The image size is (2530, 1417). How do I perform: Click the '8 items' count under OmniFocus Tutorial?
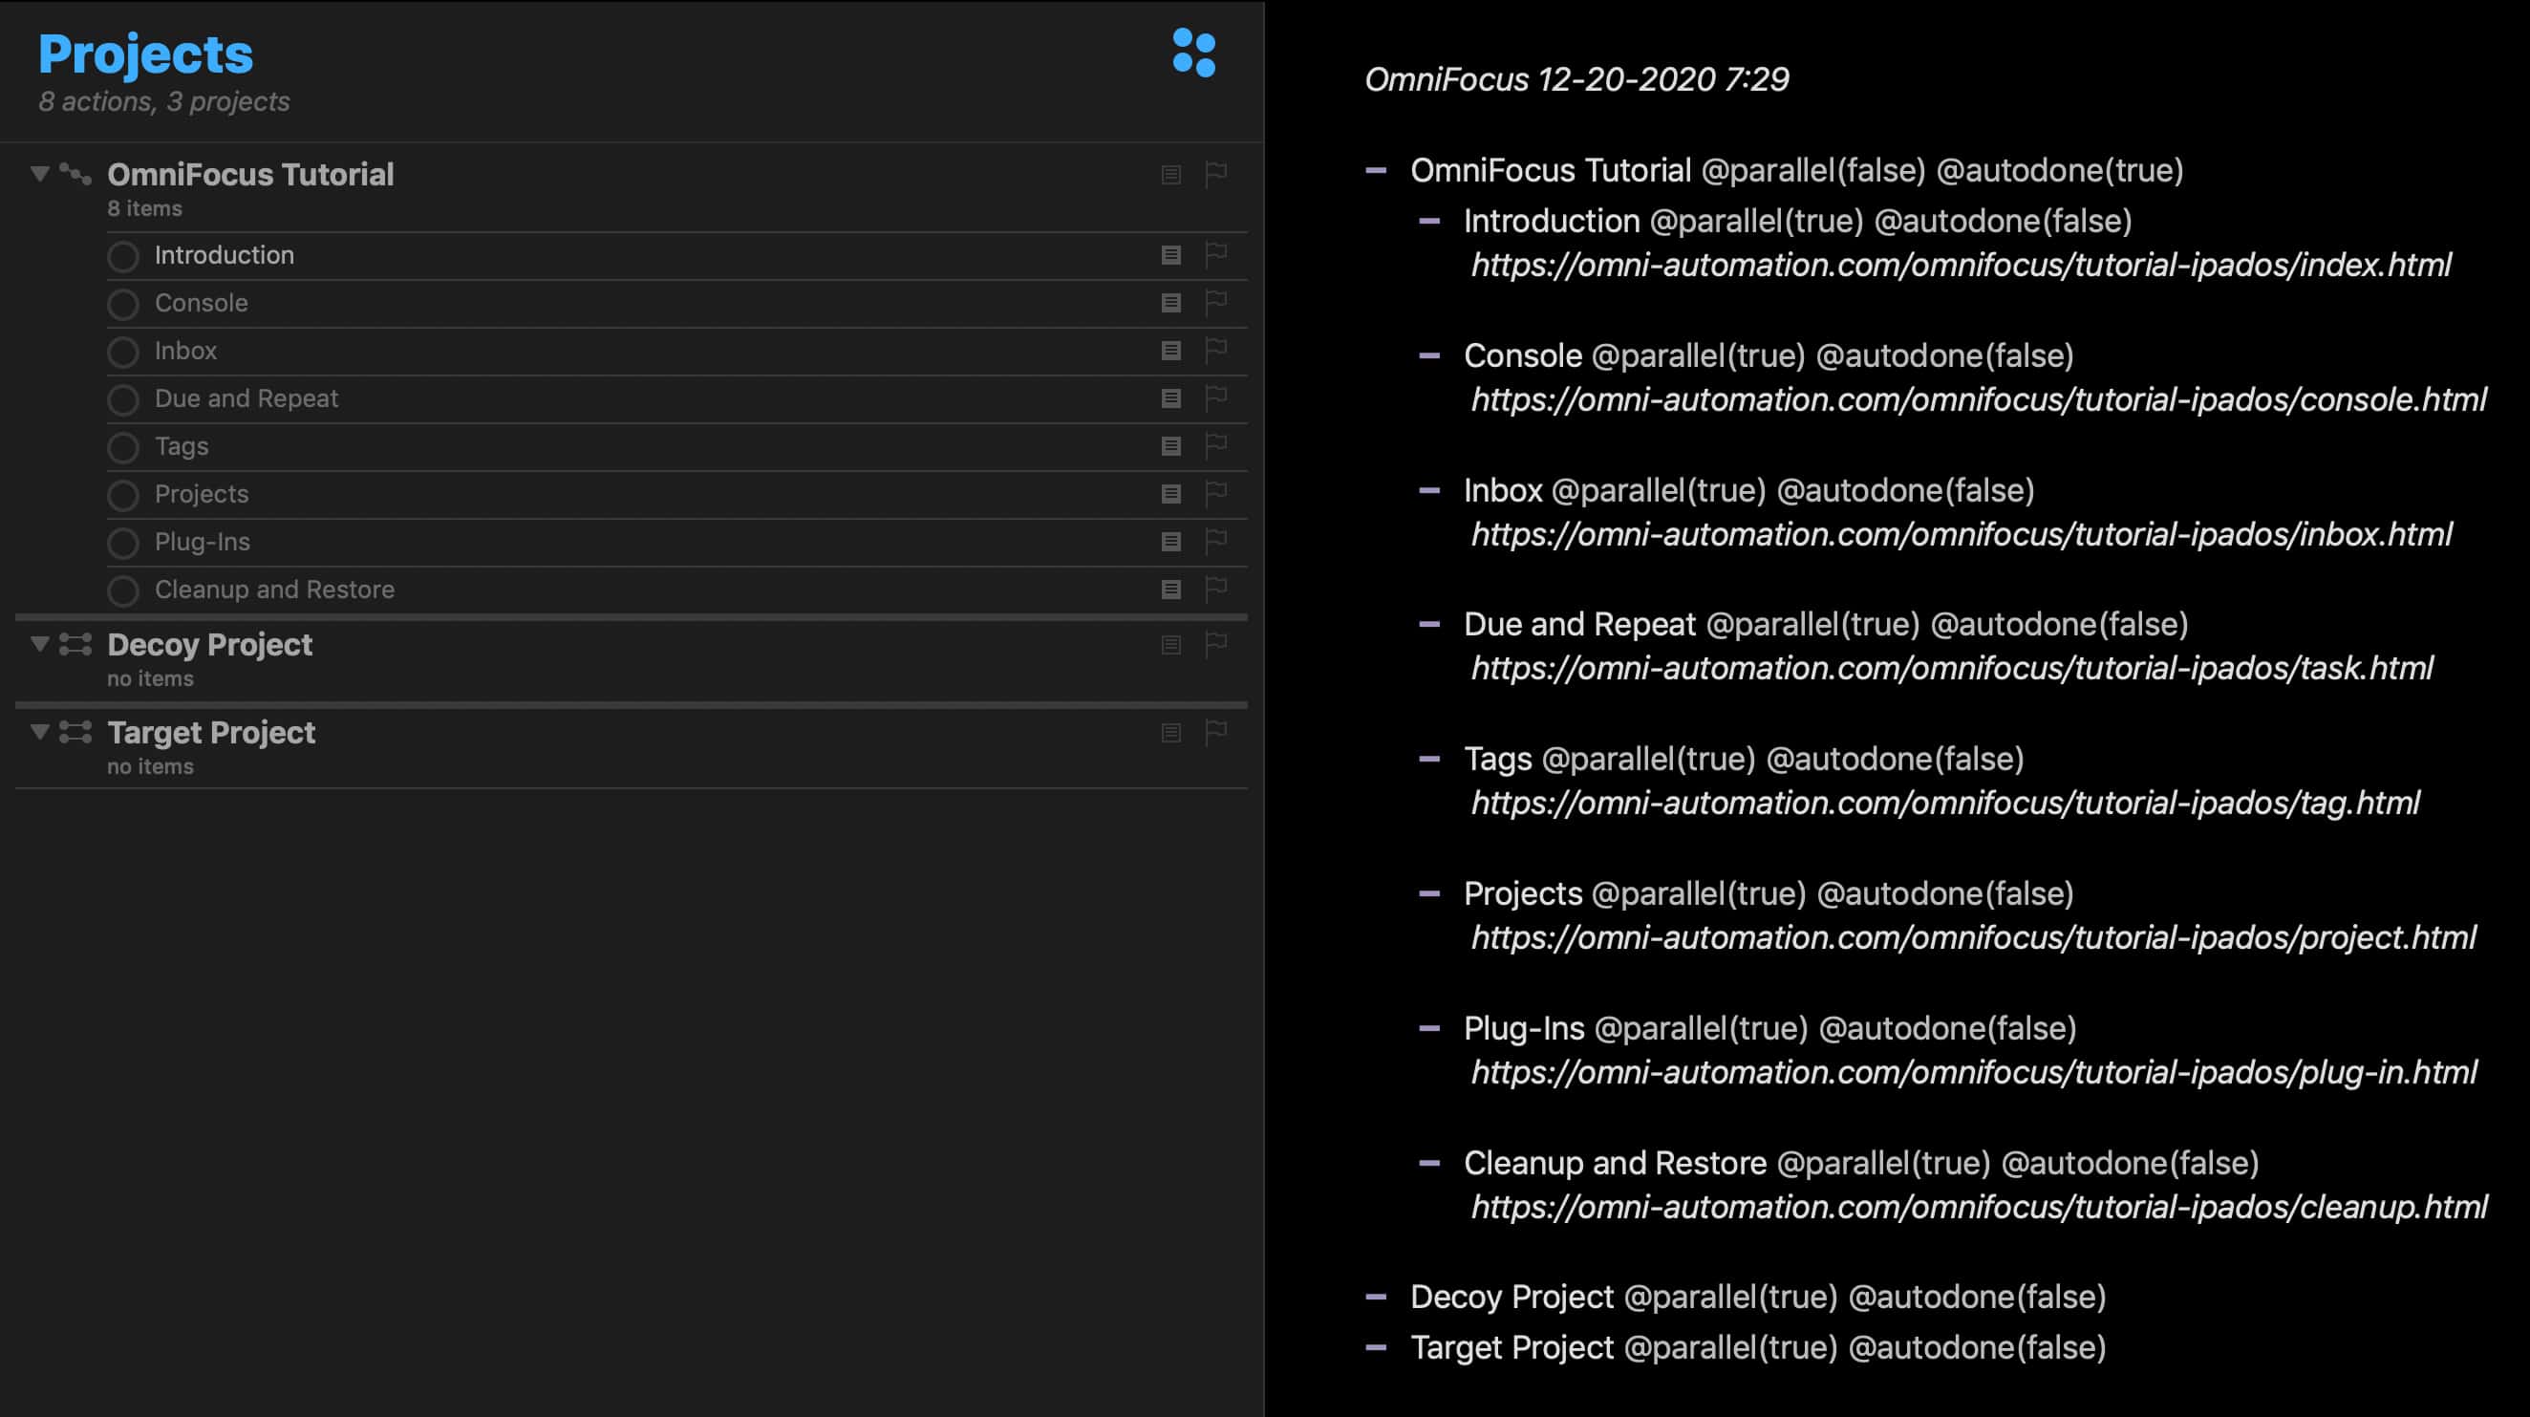coord(144,208)
